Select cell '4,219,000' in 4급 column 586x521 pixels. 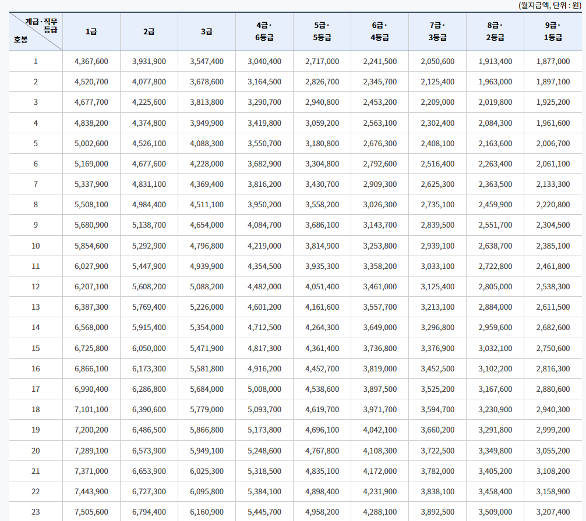coord(264,246)
